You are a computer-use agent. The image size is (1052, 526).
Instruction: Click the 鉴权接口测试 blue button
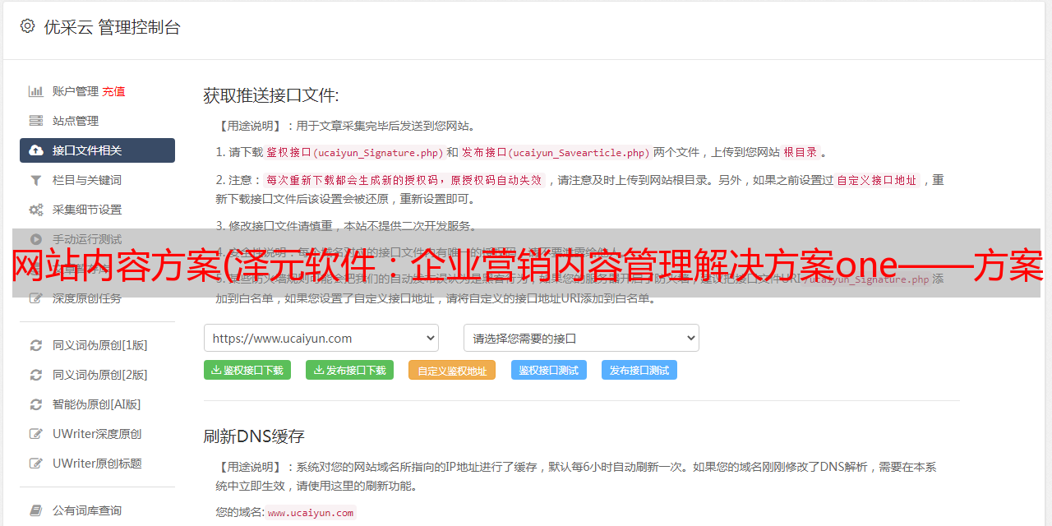(549, 370)
